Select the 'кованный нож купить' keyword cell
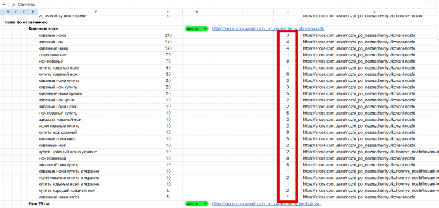The image size is (439, 208). [96, 165]
